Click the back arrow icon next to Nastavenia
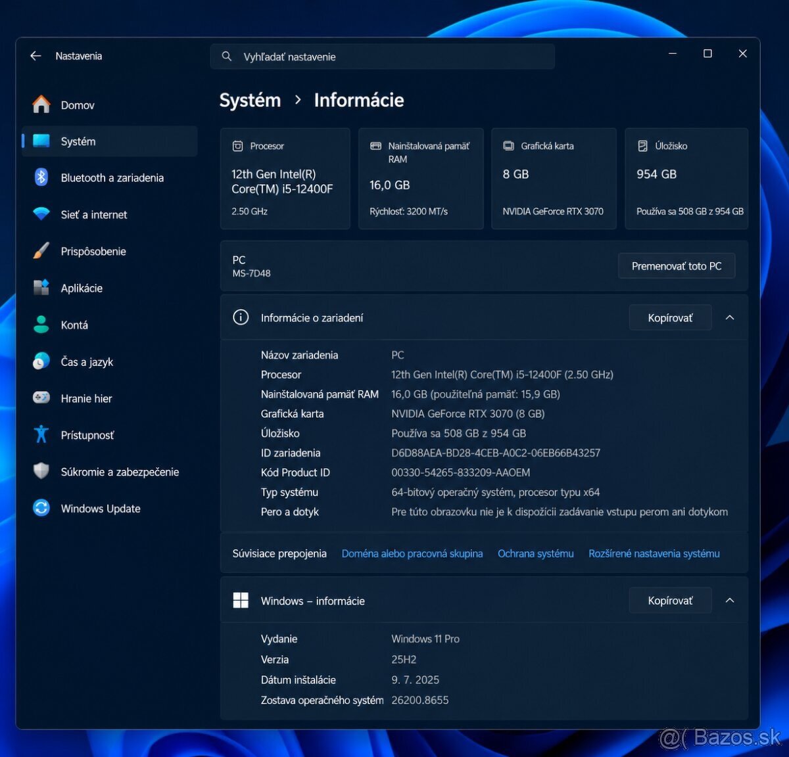 36,56
